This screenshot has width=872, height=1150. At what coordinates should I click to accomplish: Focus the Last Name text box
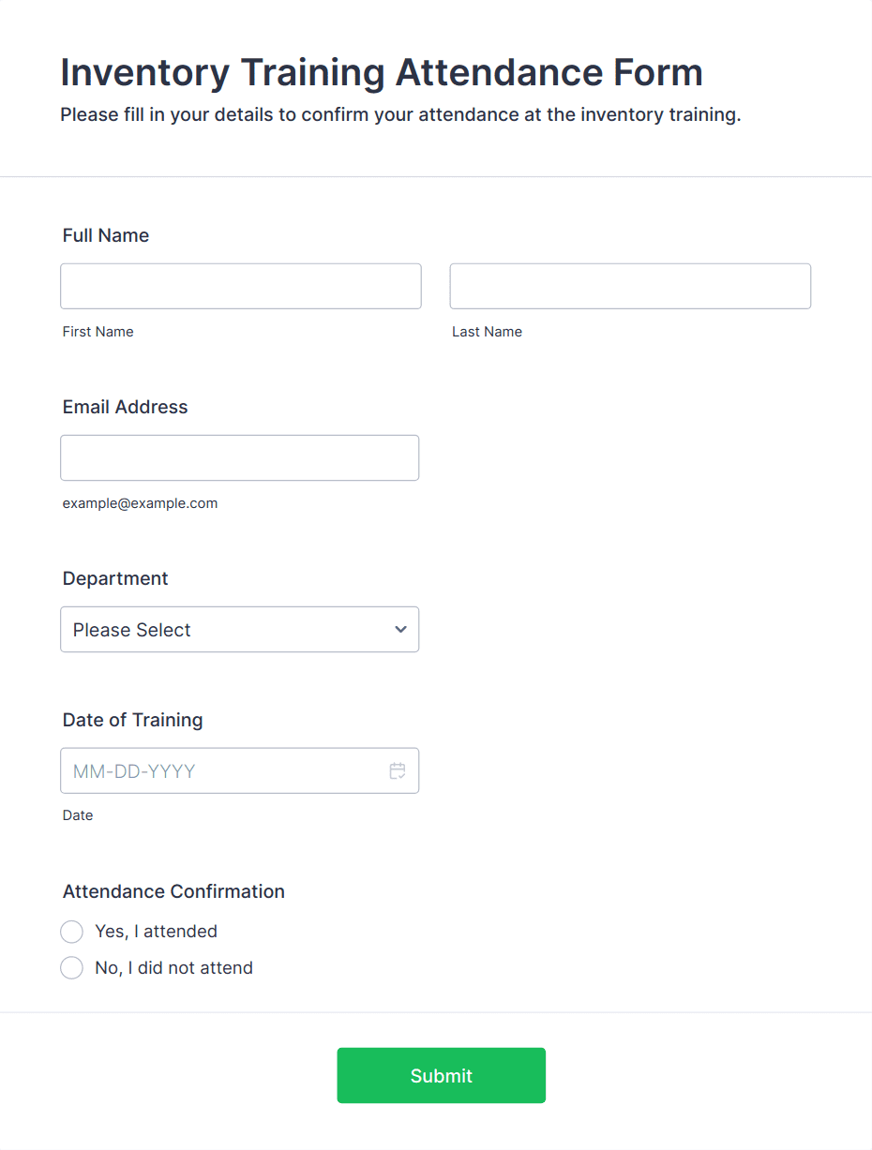tap(630, 286)
